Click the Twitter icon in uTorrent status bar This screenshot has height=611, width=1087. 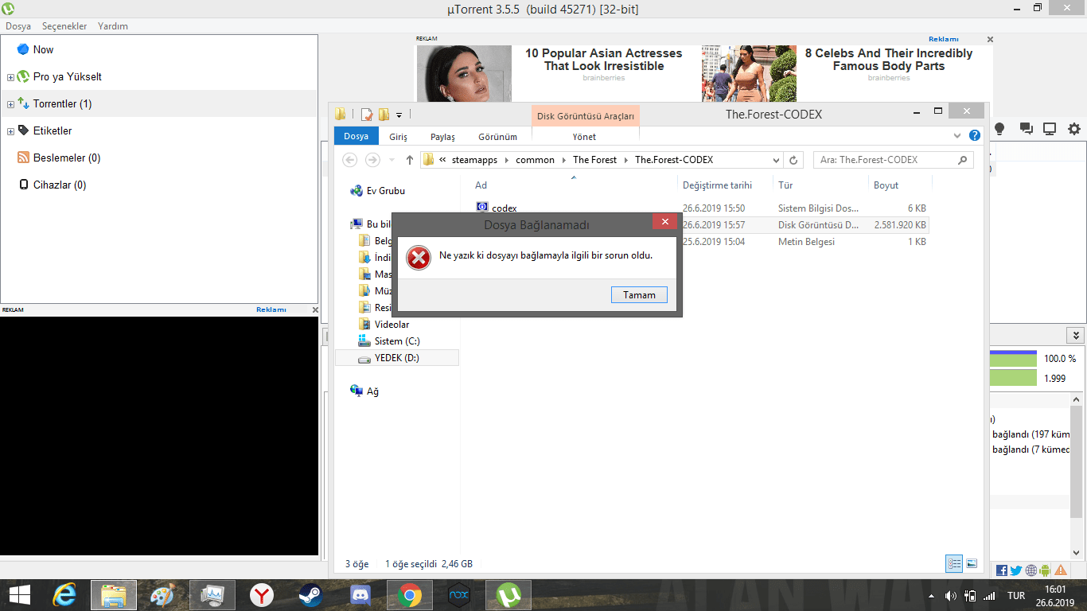(x=1016, y=570)
